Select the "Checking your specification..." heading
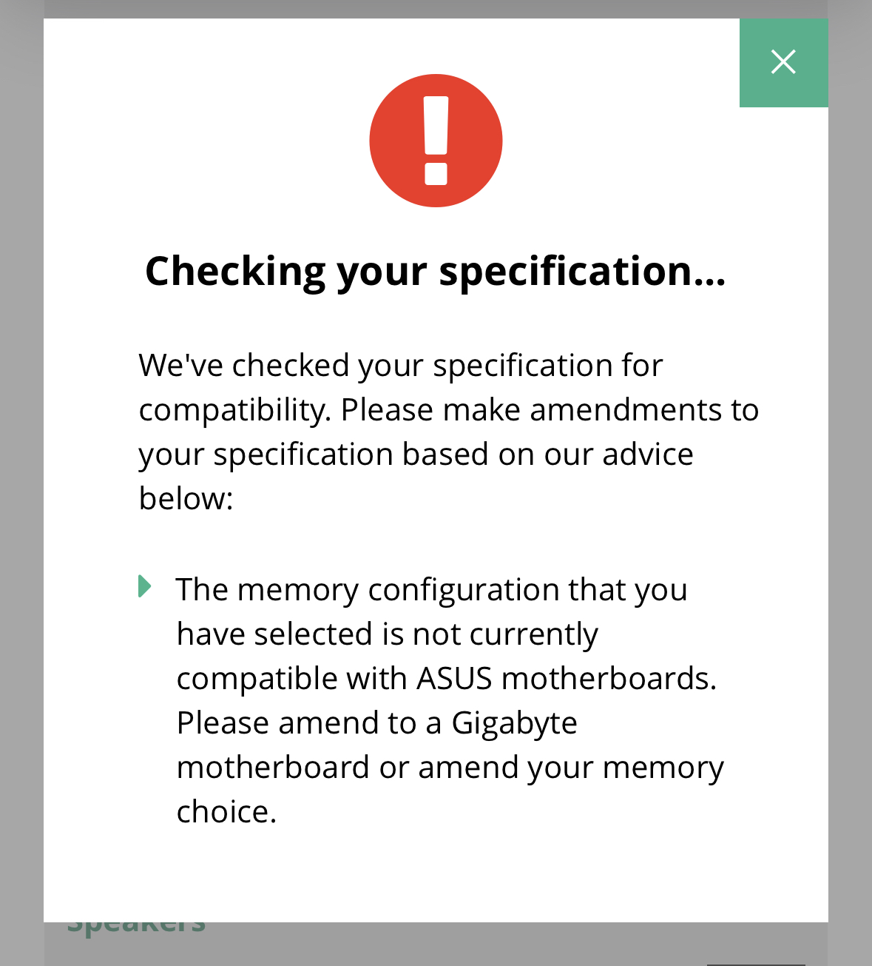This screenshot has width=872, height=966. pyautogui.click(x=436, y=271)
